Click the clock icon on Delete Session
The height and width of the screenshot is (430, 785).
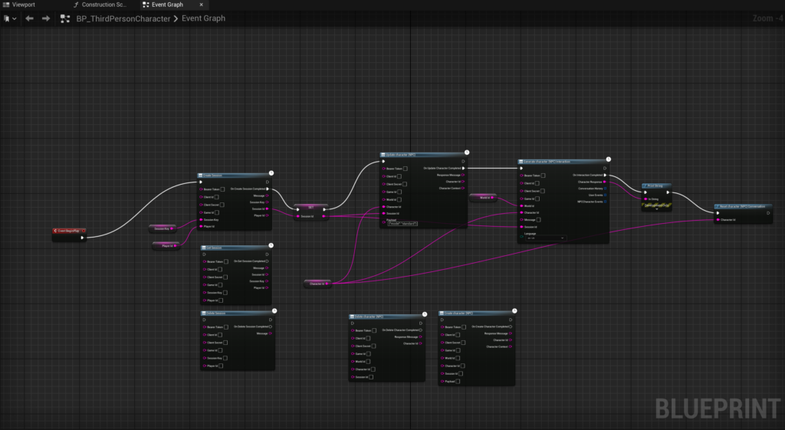[274, 311]
